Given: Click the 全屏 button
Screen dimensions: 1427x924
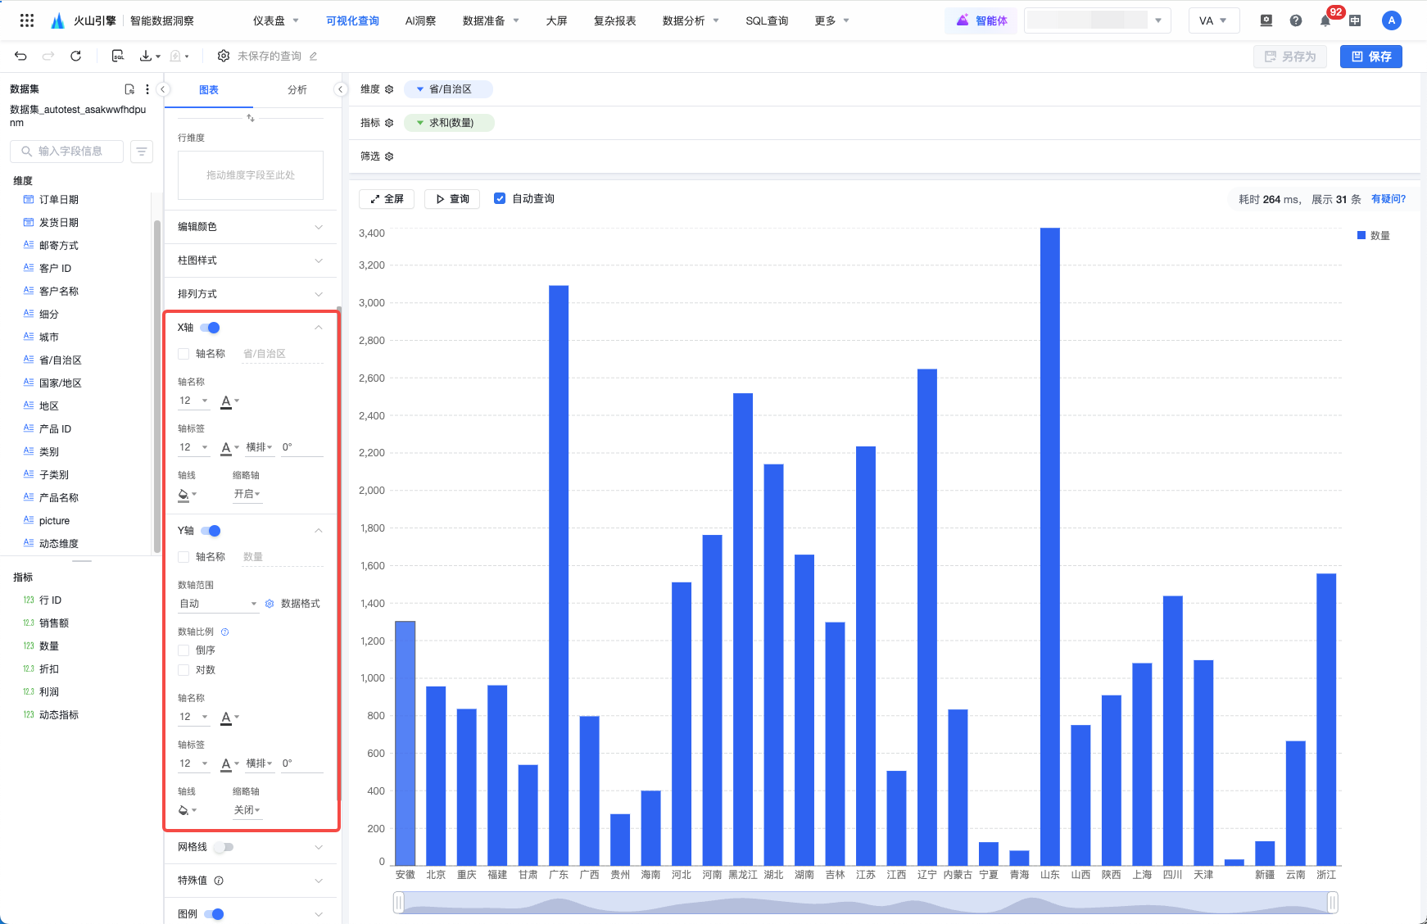Looking at the screenshot, I should click(x=387, y=199).
